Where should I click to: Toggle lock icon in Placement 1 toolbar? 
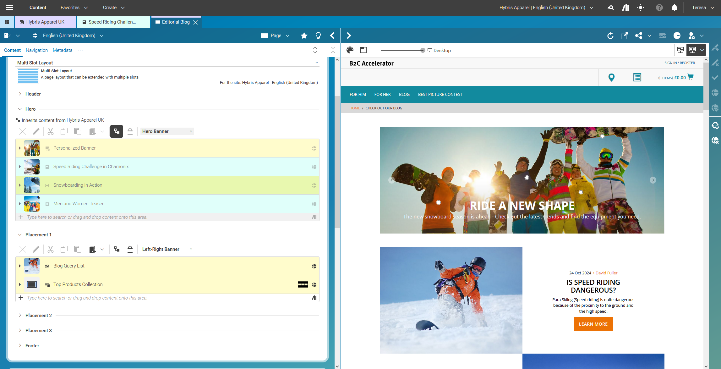(130, 249)
